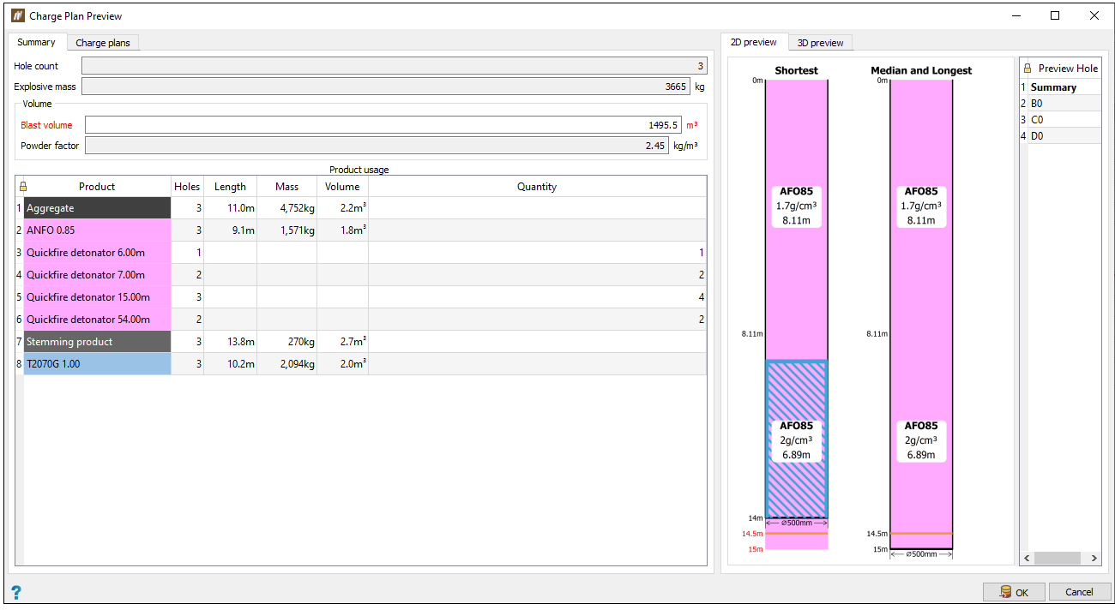Maximize the Charge Plan Preview window

1055,15
